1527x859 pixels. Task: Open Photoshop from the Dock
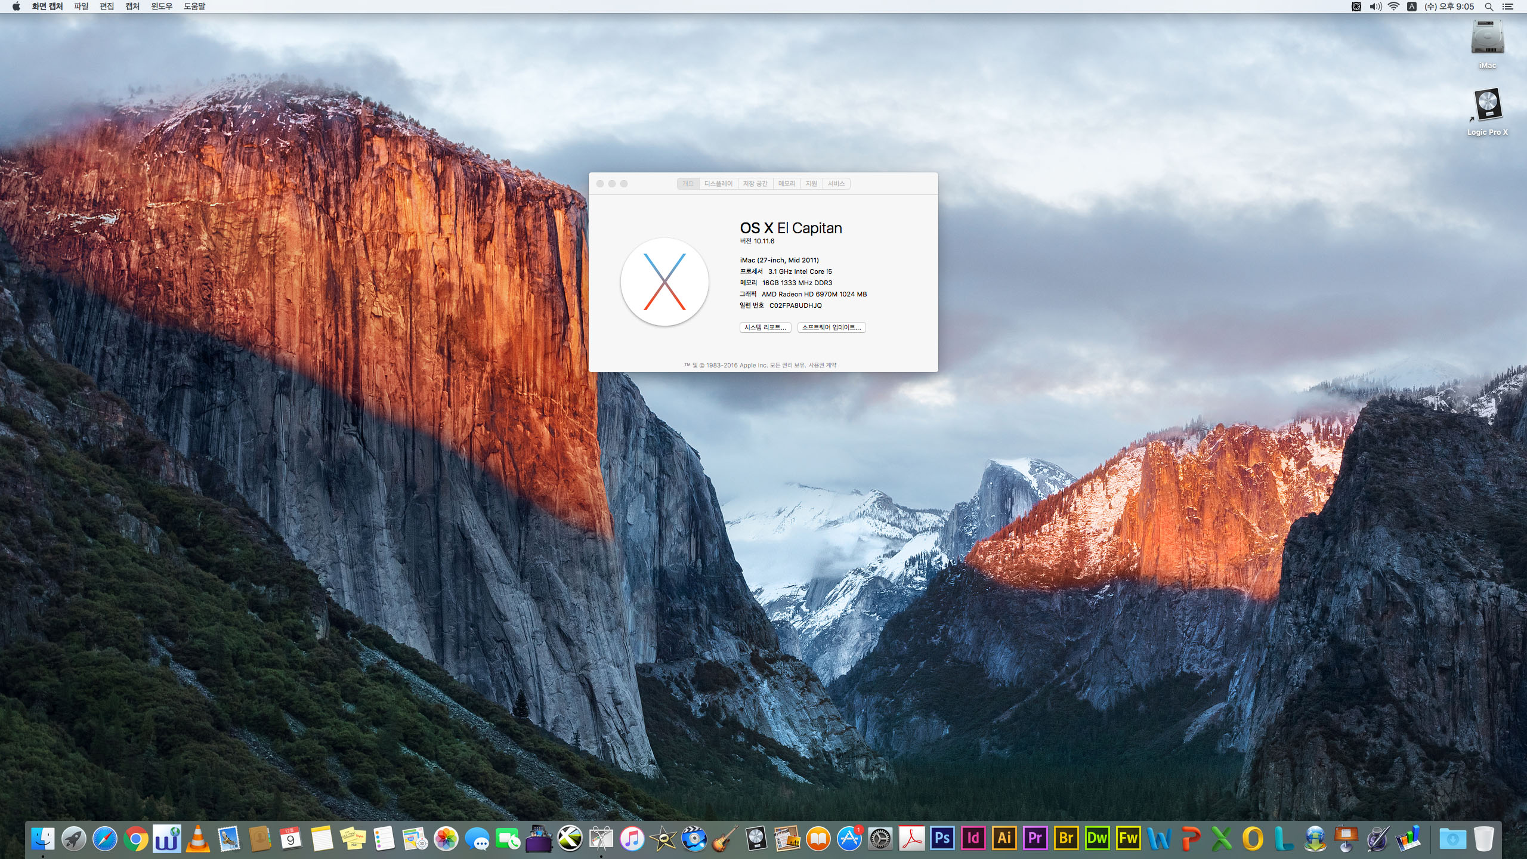tap(942, 838)
